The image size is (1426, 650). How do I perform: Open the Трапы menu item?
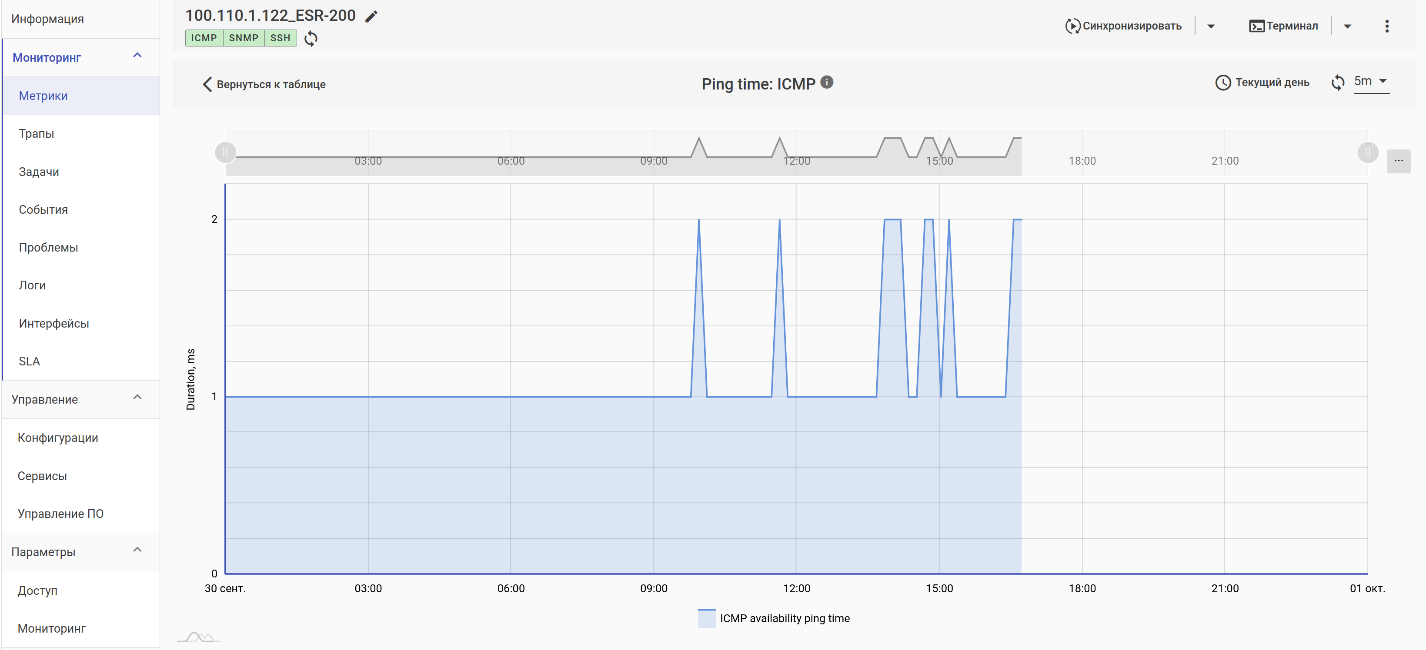click(x=37, y=134)
